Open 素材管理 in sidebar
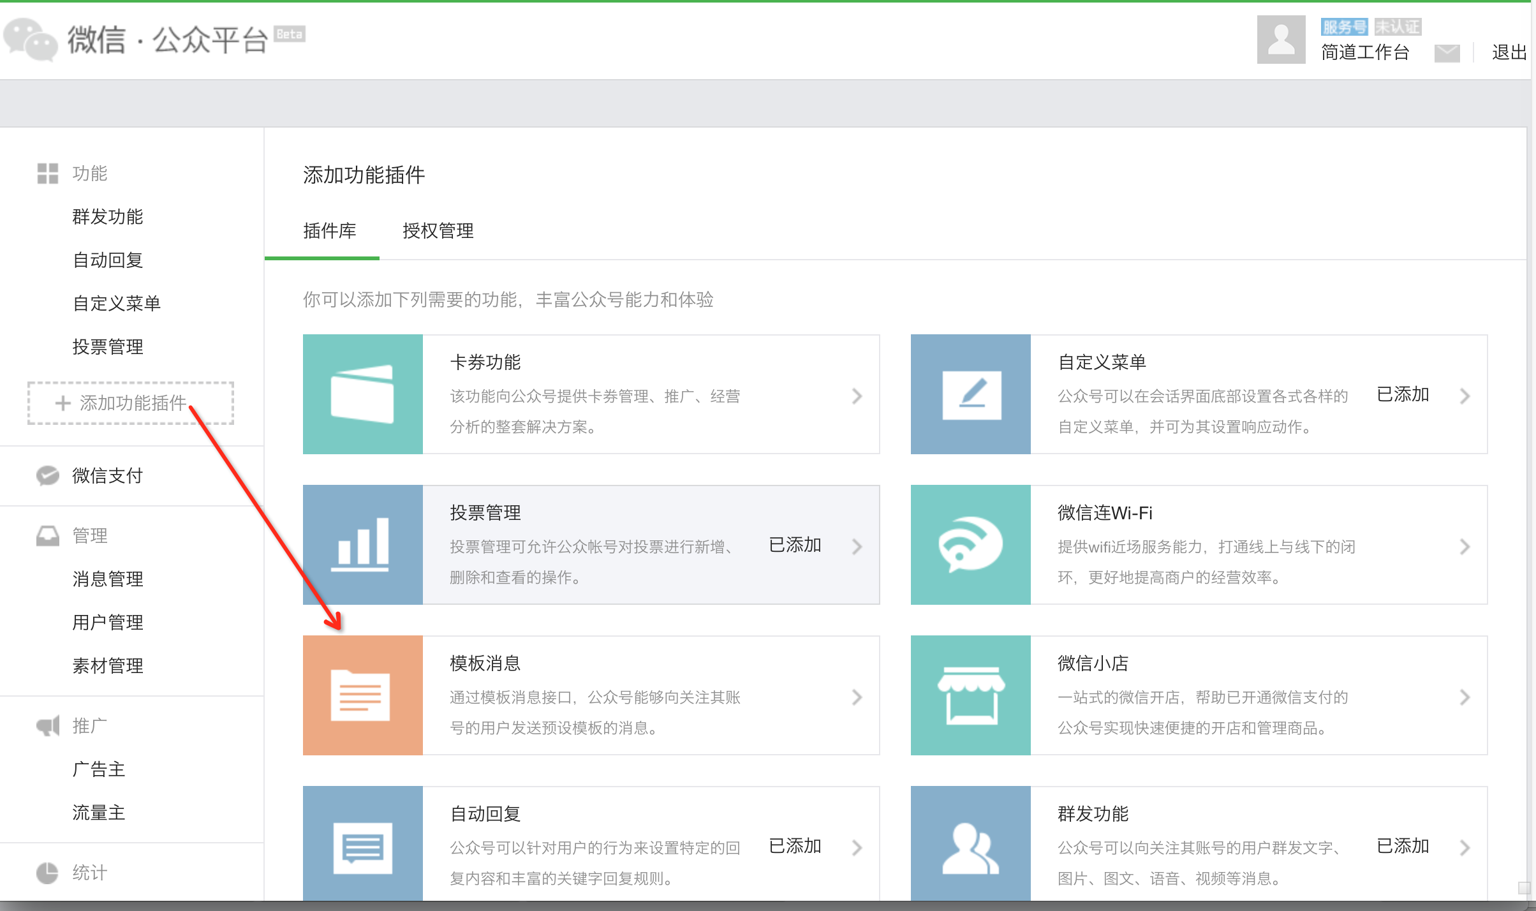Image resolution: width=1536 pixels, height=911 pixels. 107,665
